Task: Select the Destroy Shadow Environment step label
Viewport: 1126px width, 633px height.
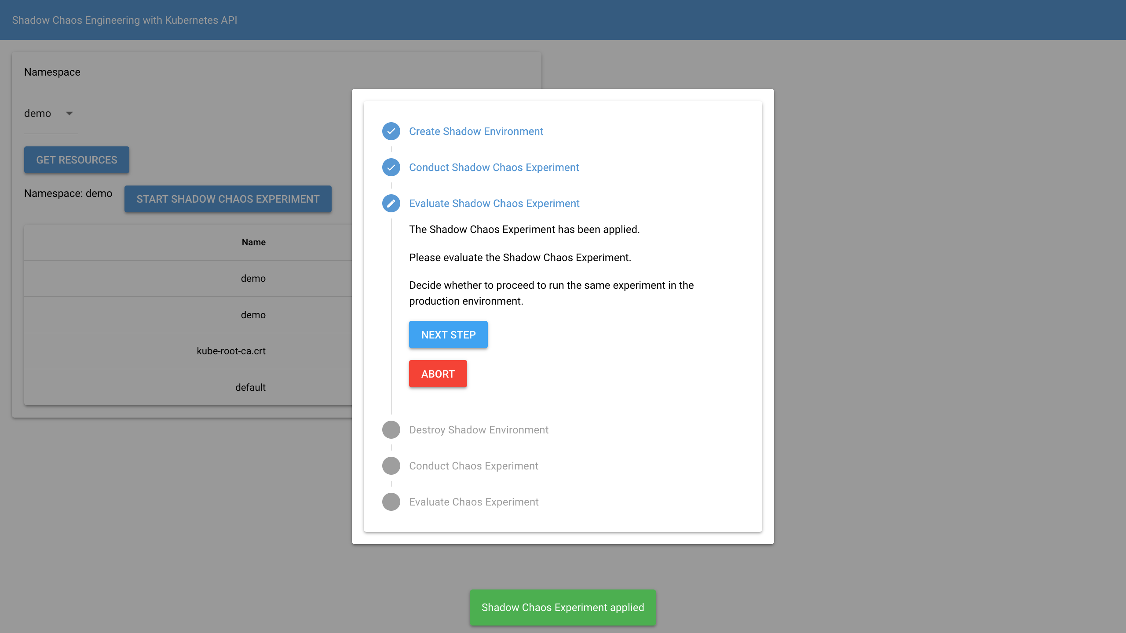Action: [479, 429]
